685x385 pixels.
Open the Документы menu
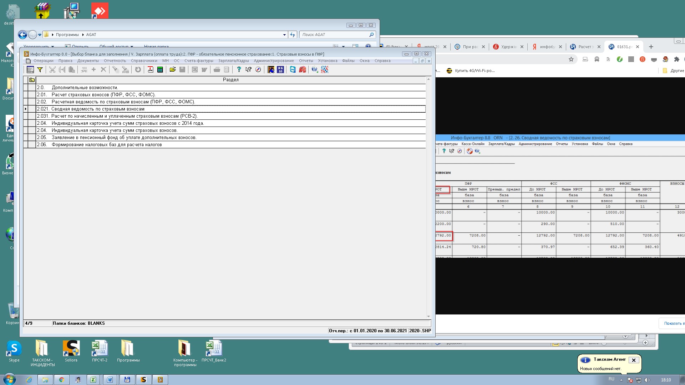pyautogui.click(x=88, y=61)
